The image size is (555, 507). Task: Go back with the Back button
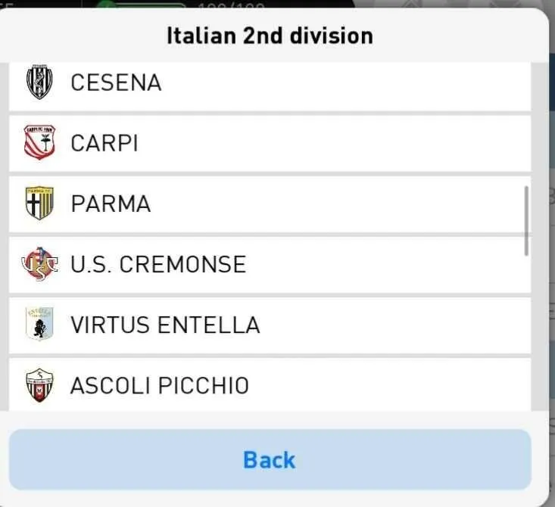pyautogui.click(x=270, y=459)
